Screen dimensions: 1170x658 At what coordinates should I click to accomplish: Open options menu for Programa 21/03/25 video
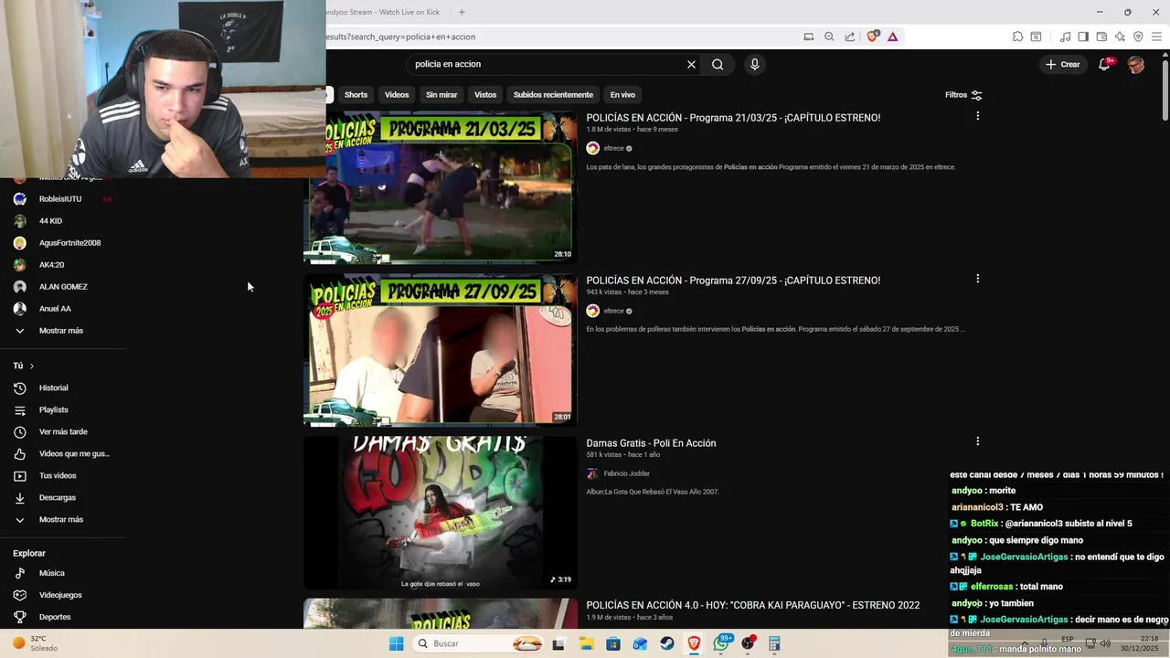[977, 116]
